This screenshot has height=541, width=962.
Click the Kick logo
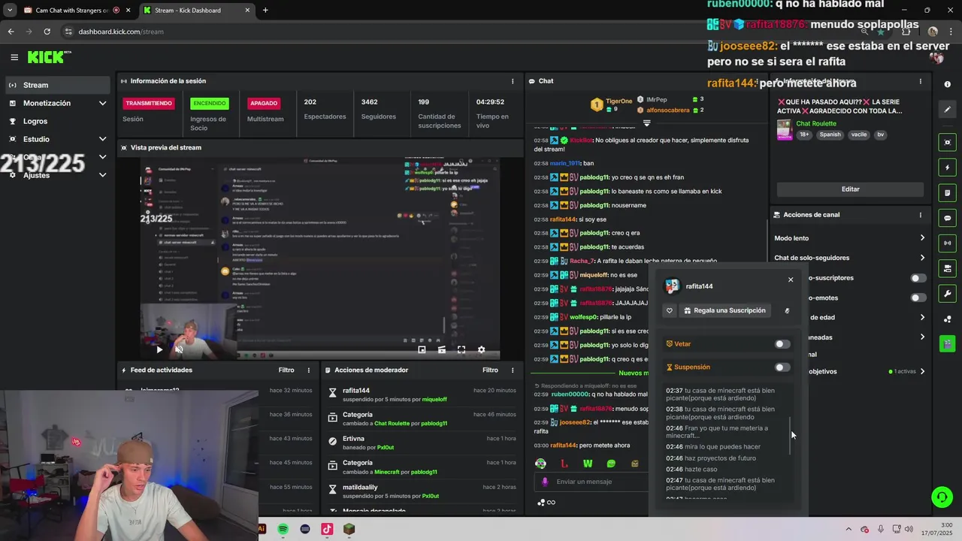click(x=50, y=57)
